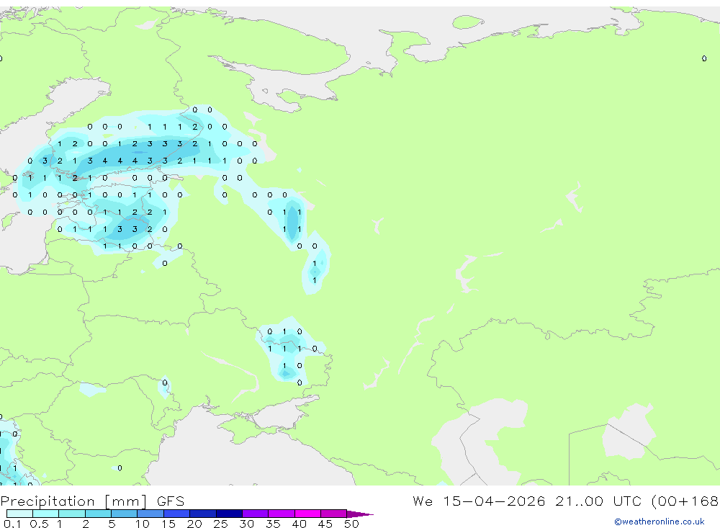
Task: Select the 25–30 mm navy legend swatch
Action: pos(229,514)
